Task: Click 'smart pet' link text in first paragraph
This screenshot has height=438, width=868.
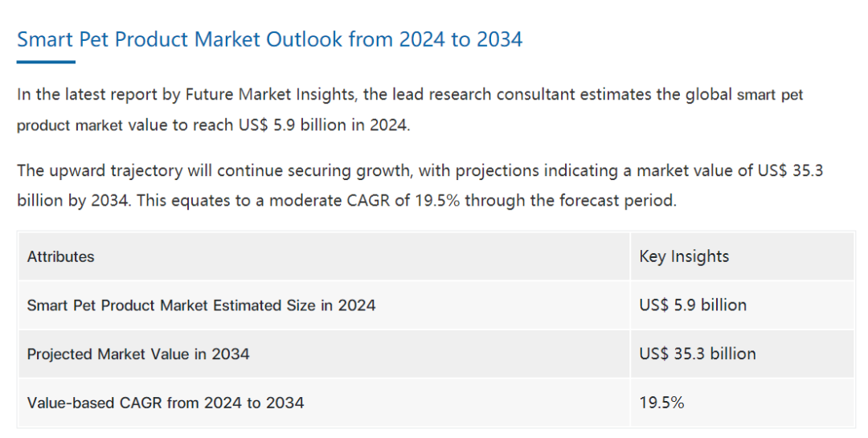Action: [x=770, y=95]
